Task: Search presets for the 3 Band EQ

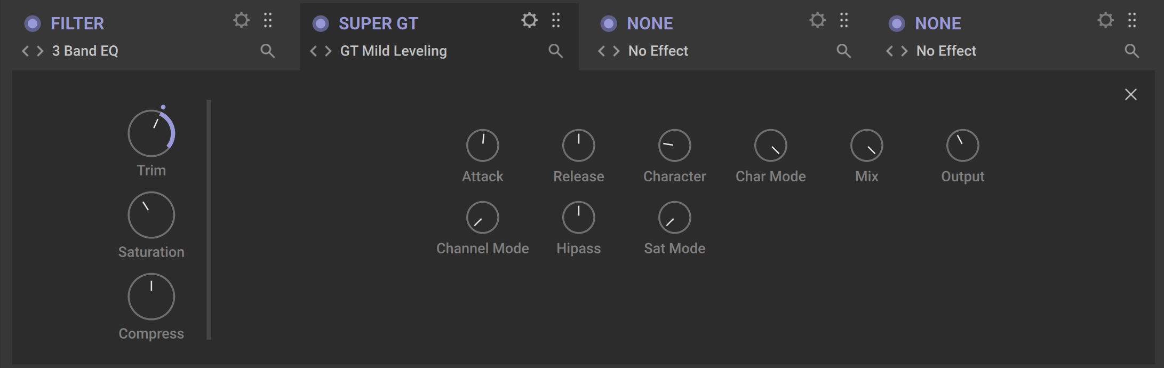Action: [268, 51]
